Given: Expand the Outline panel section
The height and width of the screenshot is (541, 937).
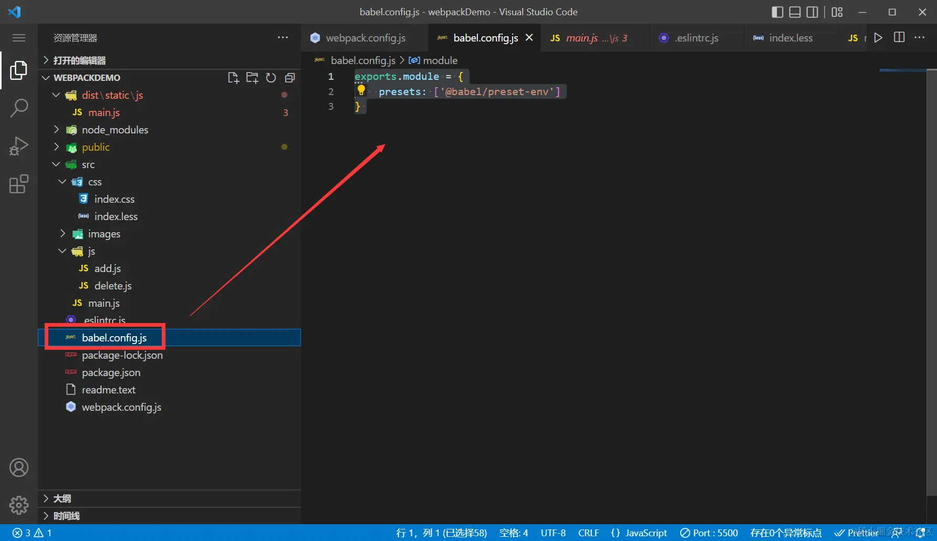Looking at the screenshot, I should 169,498.
